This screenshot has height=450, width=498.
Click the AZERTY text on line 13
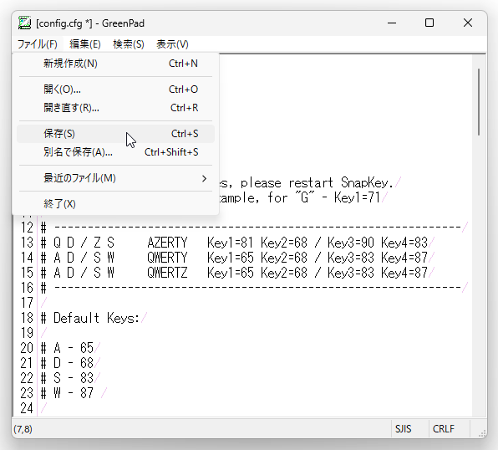167,243
